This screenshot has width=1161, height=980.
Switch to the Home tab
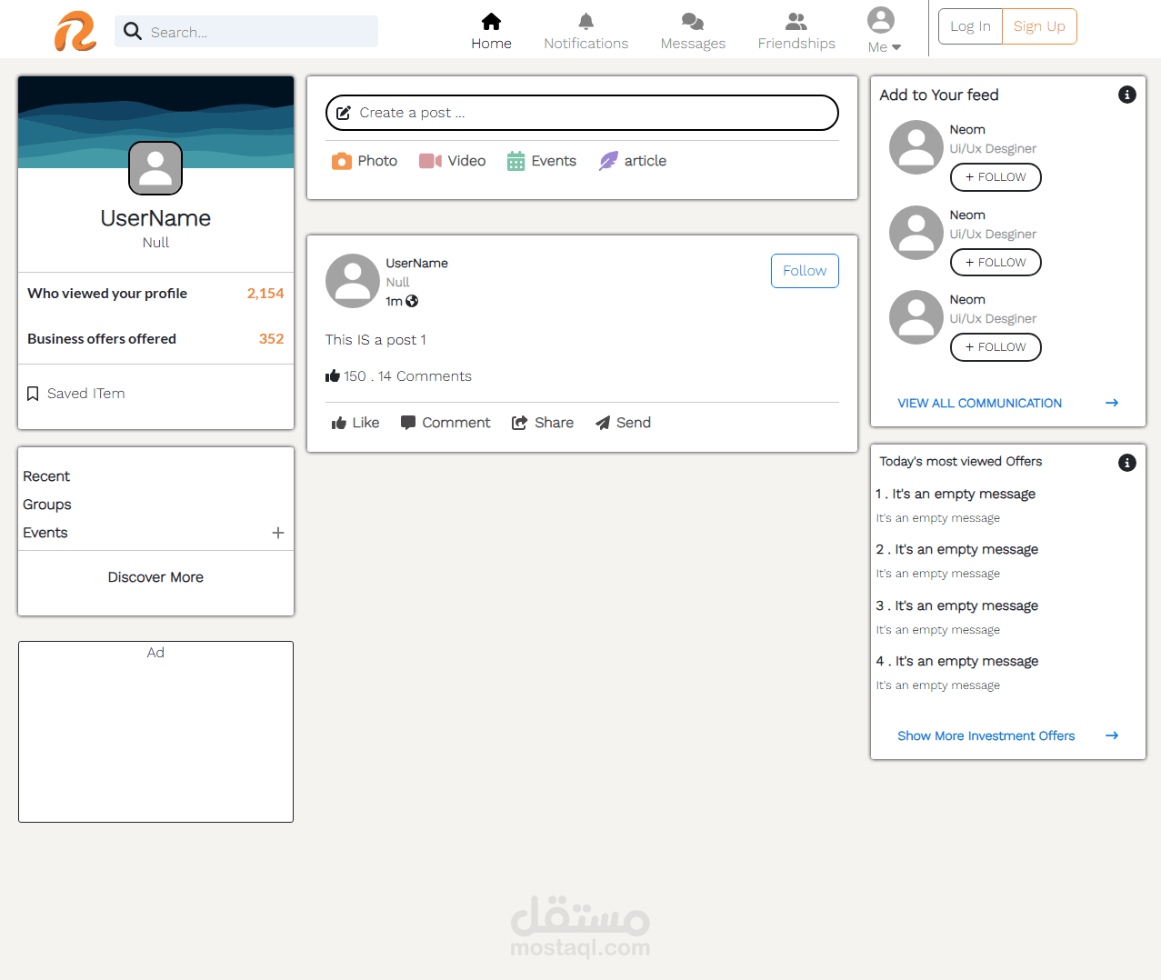(x=491, y=29)
